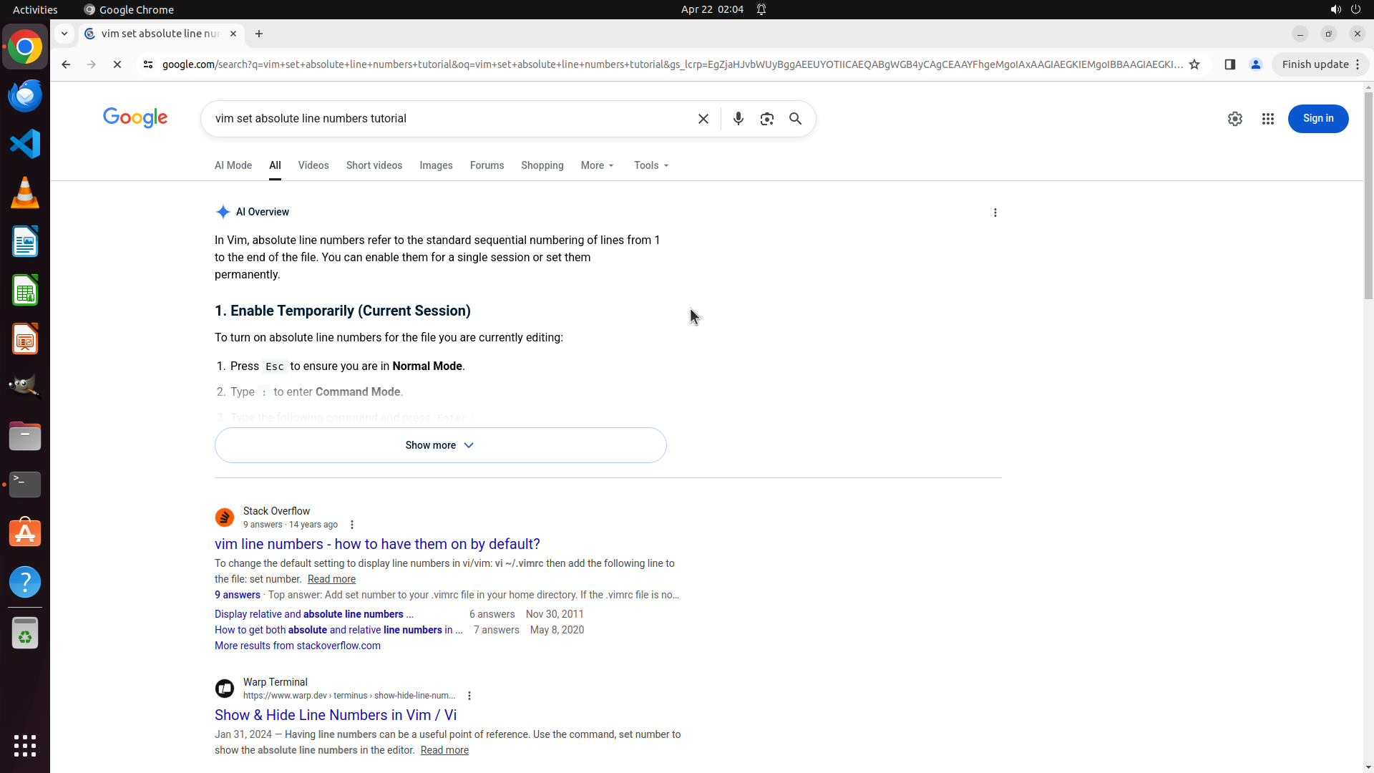Bookmark this page with star icon
The width and height of the screenshot is (1374, 773).
pyautogui.click(x=1194, y=64)
